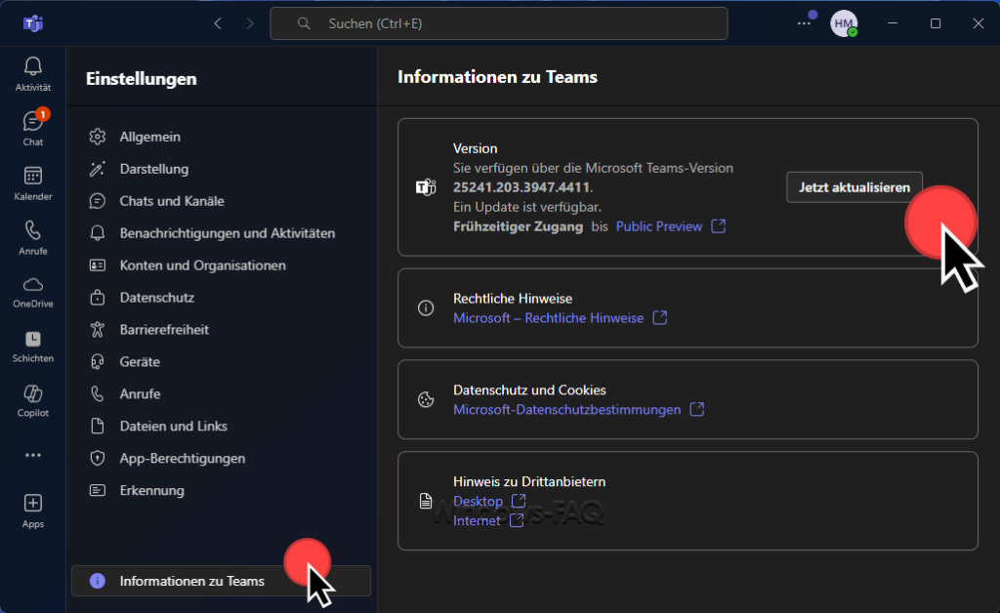Screen dimensions: 1000x613
Task: Launch Copilot from the sidebar
Action: point(33,399)
